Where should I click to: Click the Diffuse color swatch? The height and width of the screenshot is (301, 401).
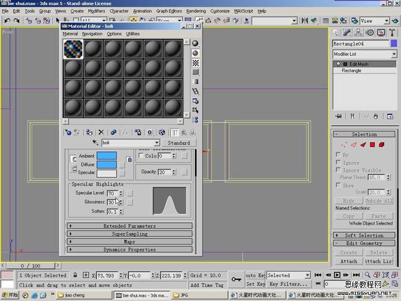coord(107,164)
